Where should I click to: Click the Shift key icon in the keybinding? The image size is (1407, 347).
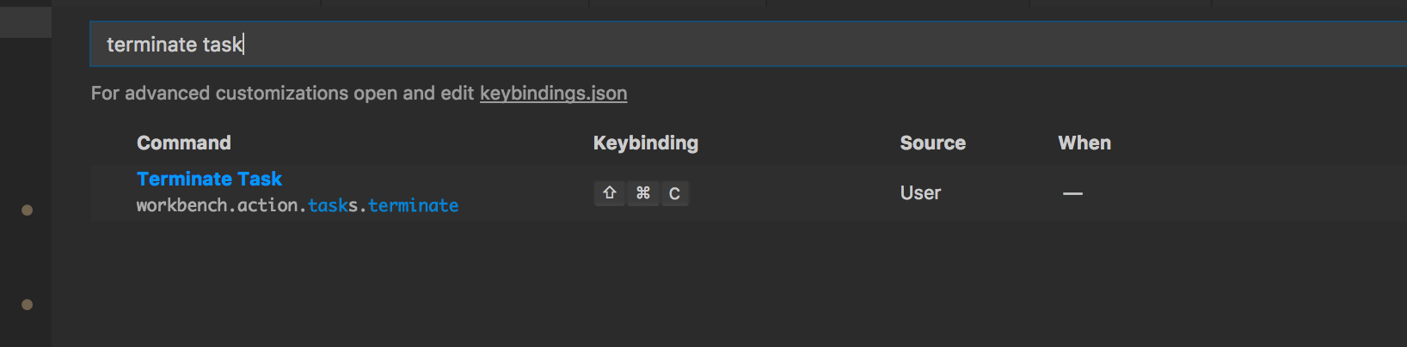610,193
